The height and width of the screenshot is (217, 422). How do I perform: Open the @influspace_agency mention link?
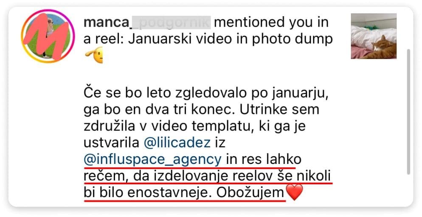click(152, 160)
